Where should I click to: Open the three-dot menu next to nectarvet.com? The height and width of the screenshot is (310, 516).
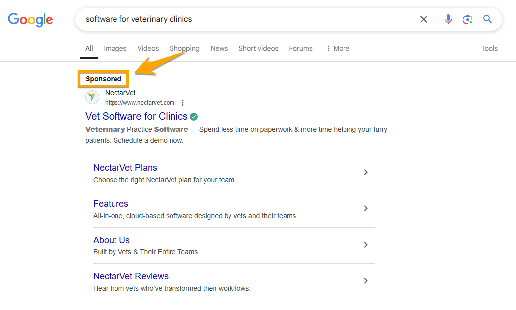183,103
